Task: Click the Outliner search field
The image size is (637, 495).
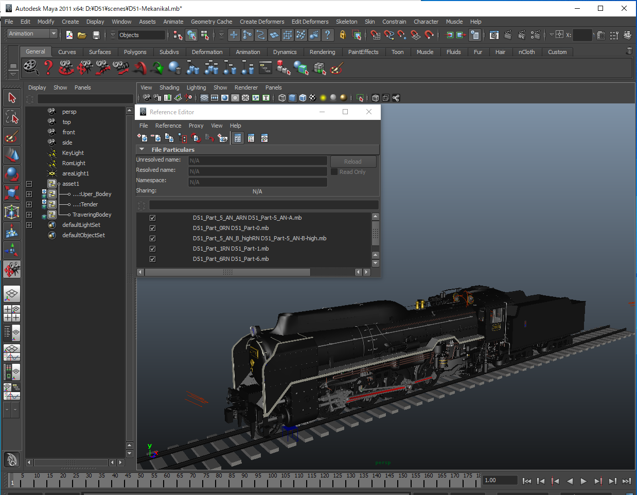Action: click(x=85, y=99)
